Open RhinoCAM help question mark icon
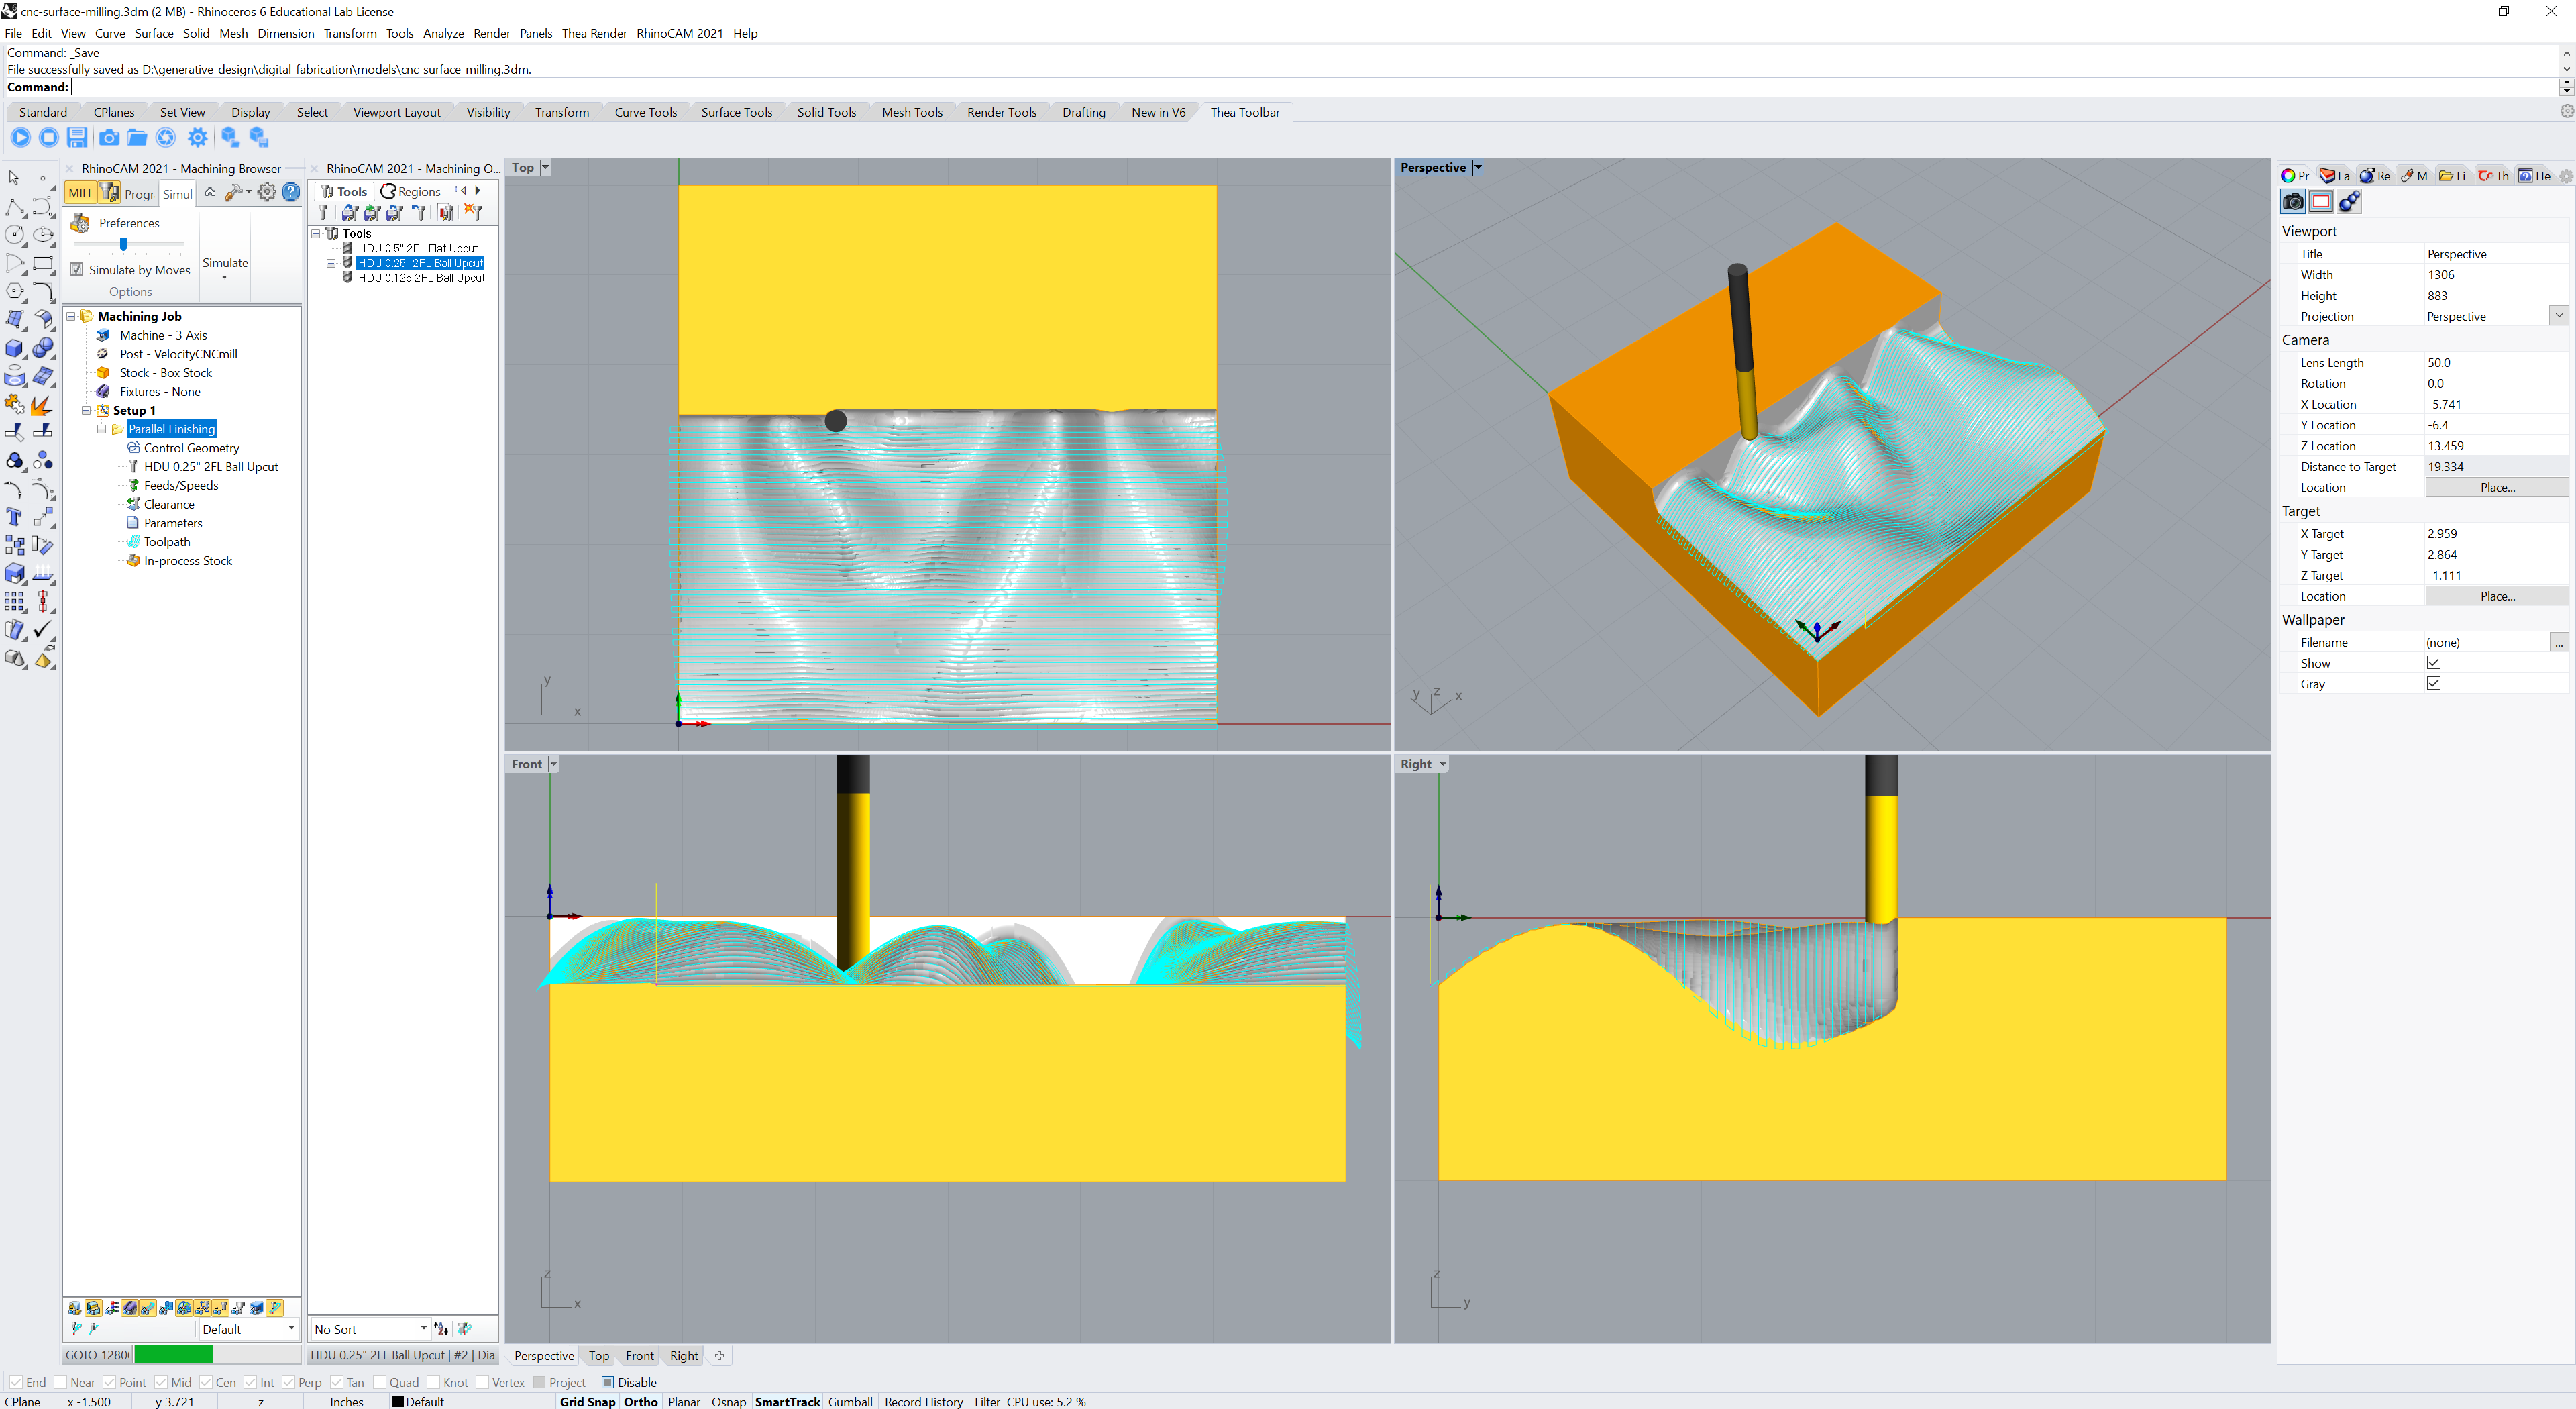This screenshot has width=2576, height=1409. pyautogui.click(x=291, y=192)
